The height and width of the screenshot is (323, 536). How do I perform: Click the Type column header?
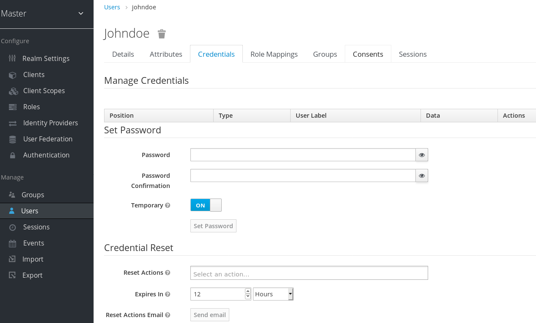[252, 116]
